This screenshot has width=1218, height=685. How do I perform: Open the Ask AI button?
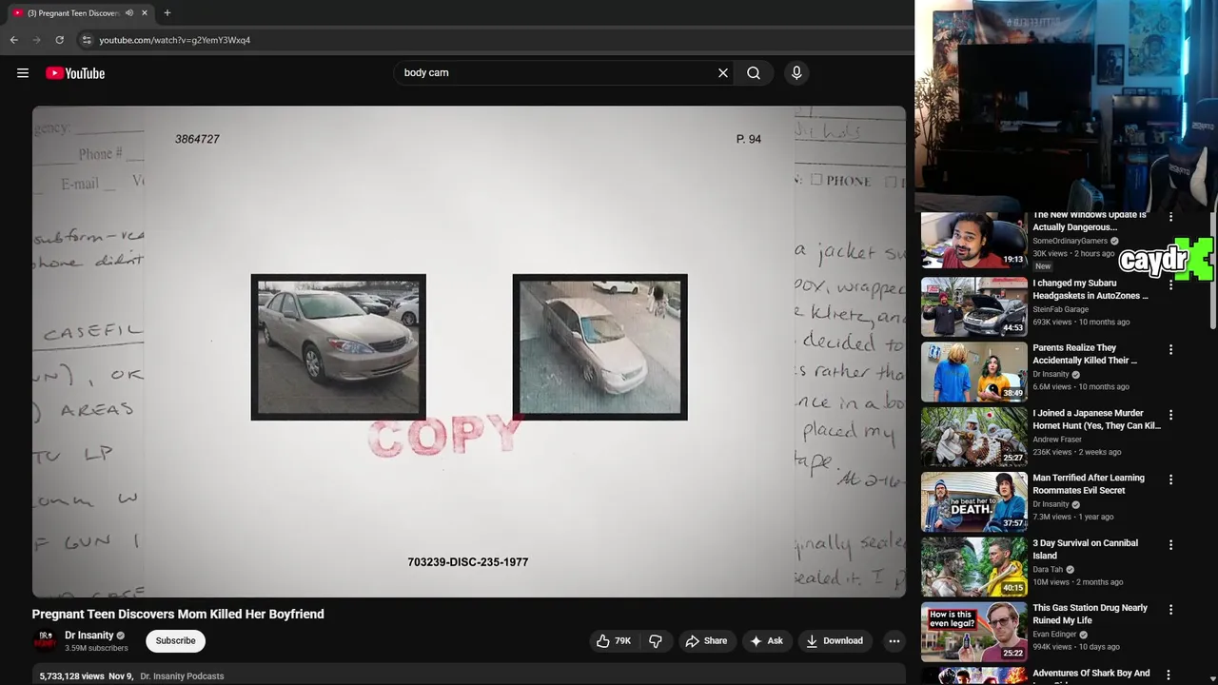(x=766, y=641)
